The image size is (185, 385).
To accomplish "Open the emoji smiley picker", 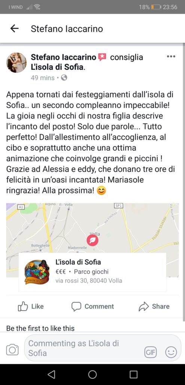I will [x=171, y=353].
